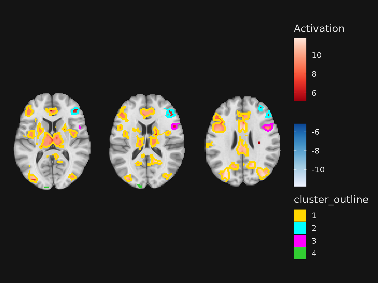The height and width of the screenshot is (283, 378).
Task: Select the large magenta cluster in right slice
Action: [268, 127]
